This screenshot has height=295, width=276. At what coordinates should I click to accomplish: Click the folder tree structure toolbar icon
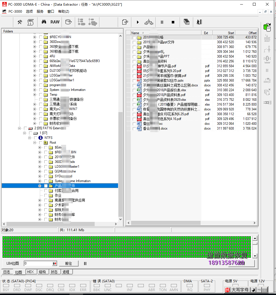[82, 22]
